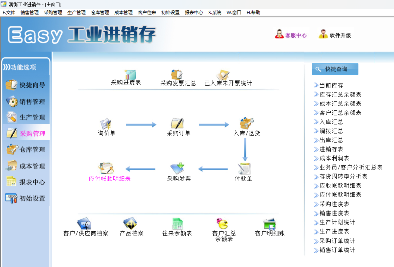Open the F.文件 menu

tap(9, 12)
